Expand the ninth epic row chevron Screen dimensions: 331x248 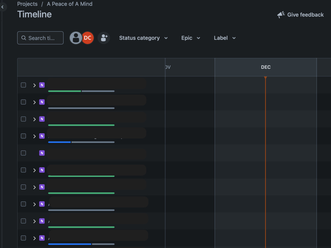(x=34, y=221)
